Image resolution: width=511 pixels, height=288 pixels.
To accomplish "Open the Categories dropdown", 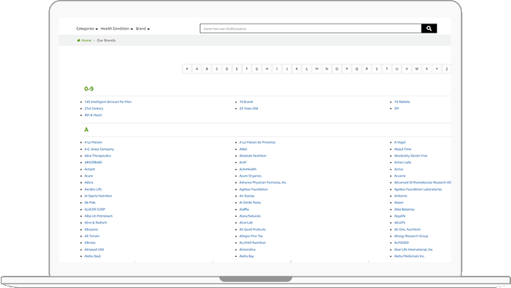I will [87, 29].
